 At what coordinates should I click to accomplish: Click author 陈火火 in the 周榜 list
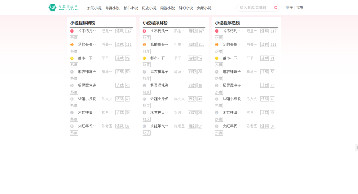107,99
